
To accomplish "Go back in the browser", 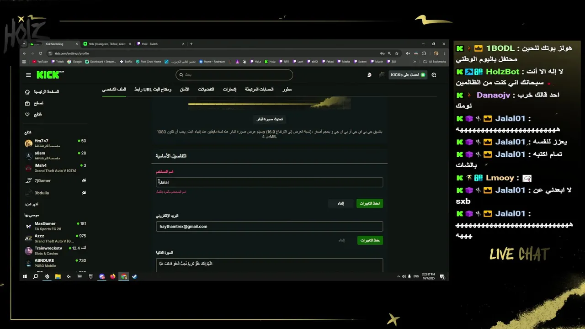I will 25,53.
